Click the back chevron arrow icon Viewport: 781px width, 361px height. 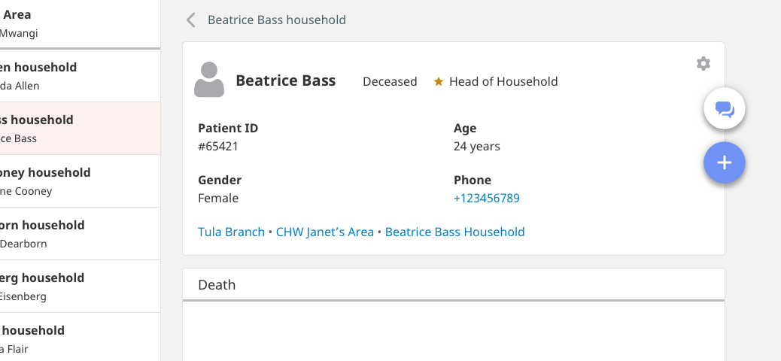coord(191,20)
